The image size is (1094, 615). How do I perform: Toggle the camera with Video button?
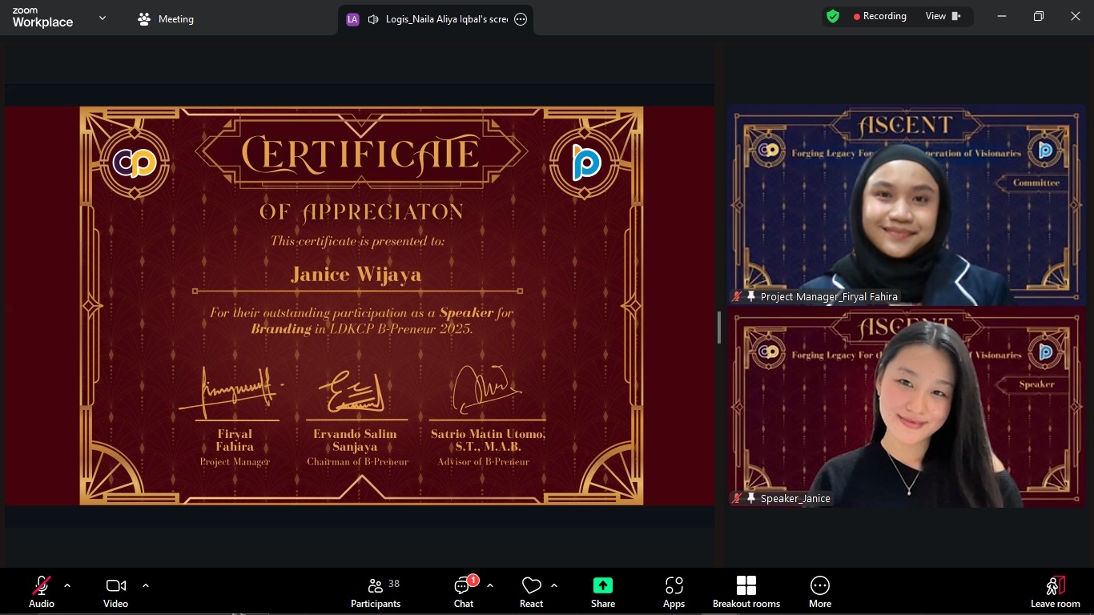(x=115, y=592)
